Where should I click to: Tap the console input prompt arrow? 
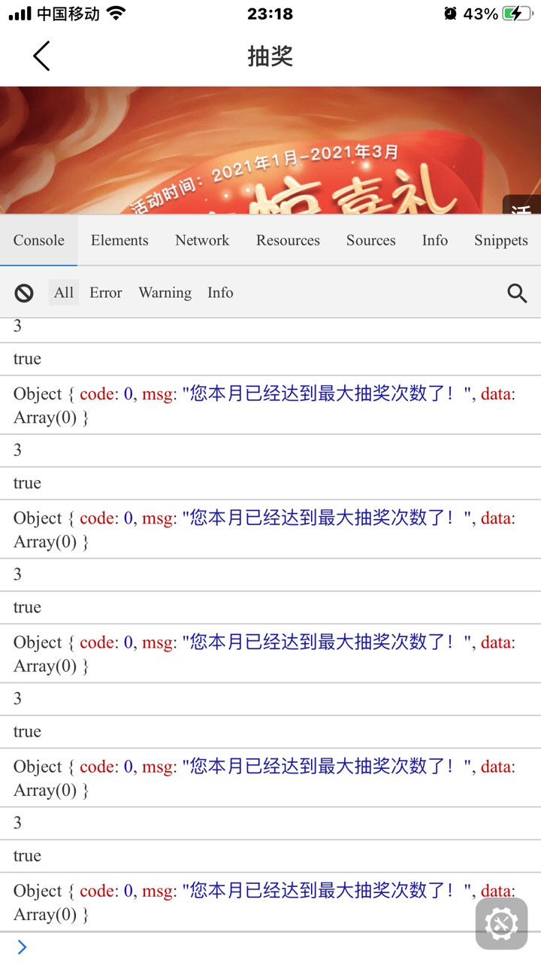coord(22,947)
